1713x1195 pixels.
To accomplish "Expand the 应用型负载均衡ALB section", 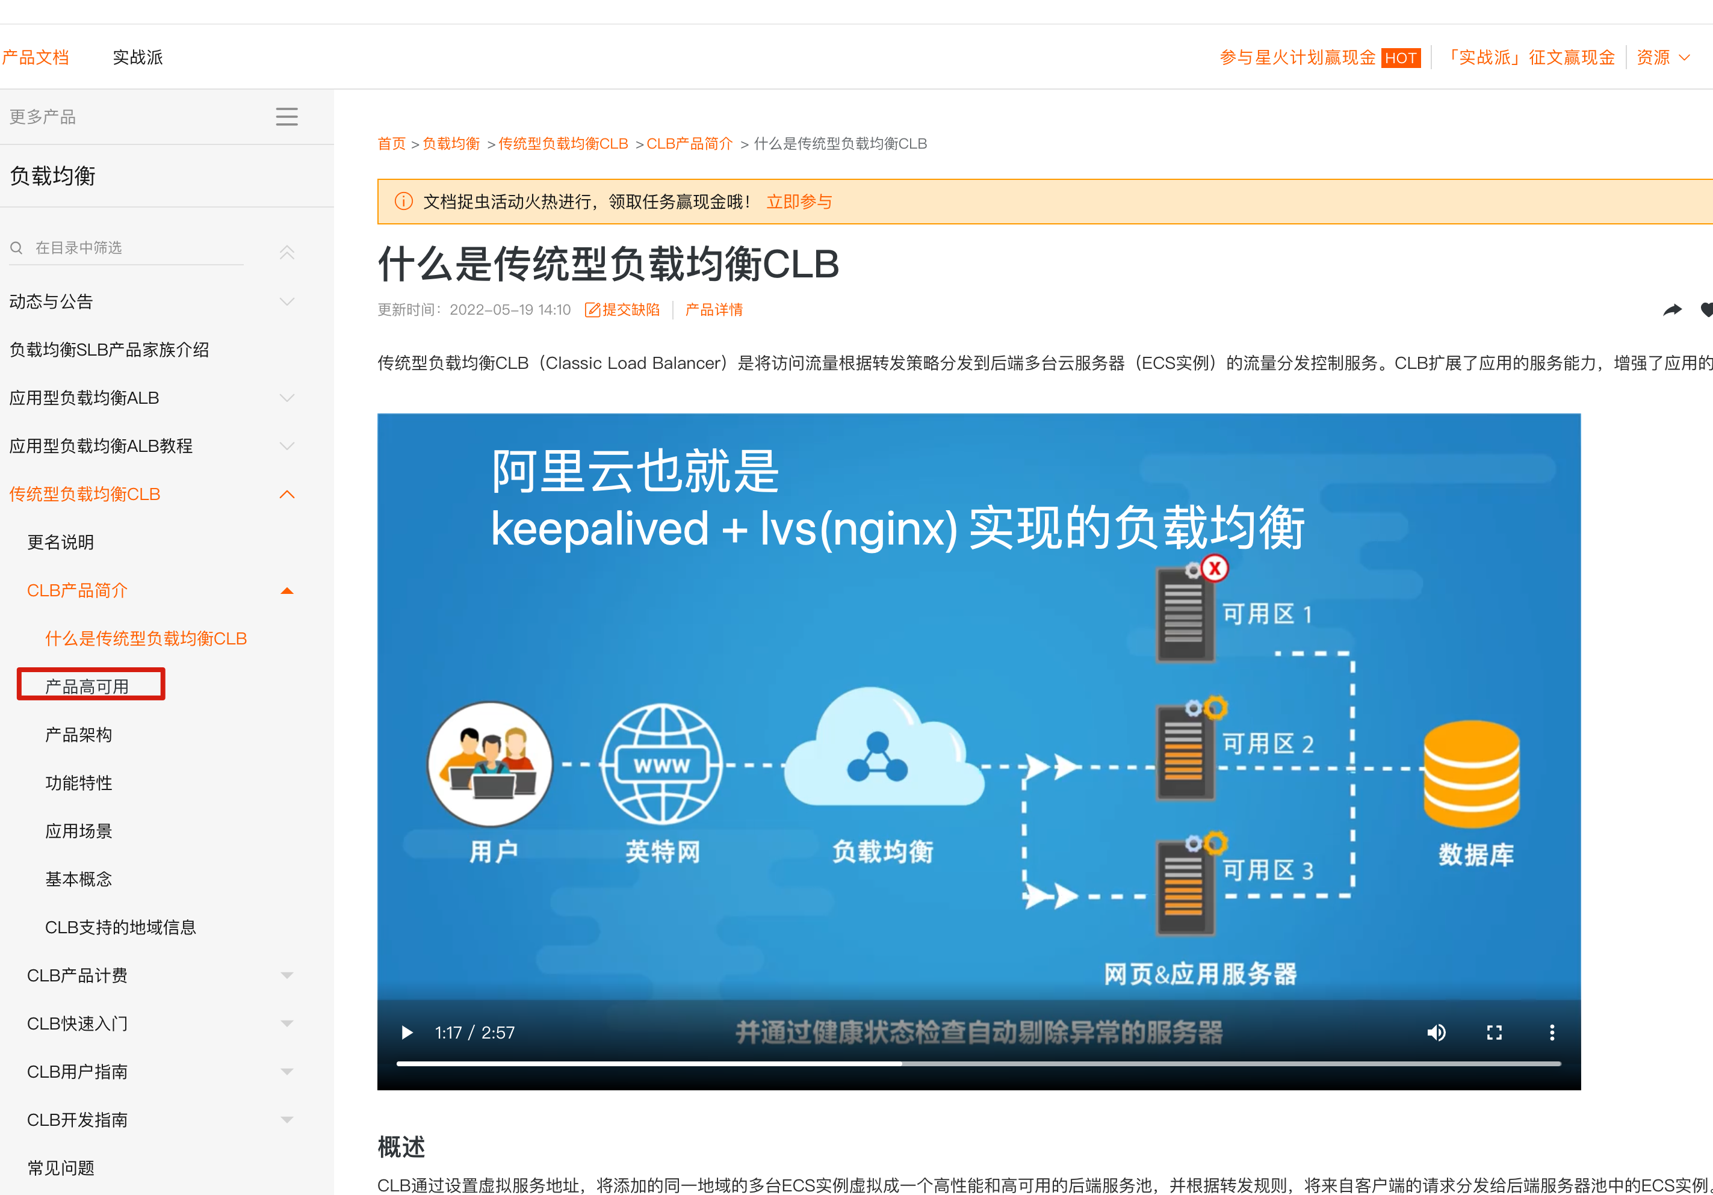I will pos(287,398).
